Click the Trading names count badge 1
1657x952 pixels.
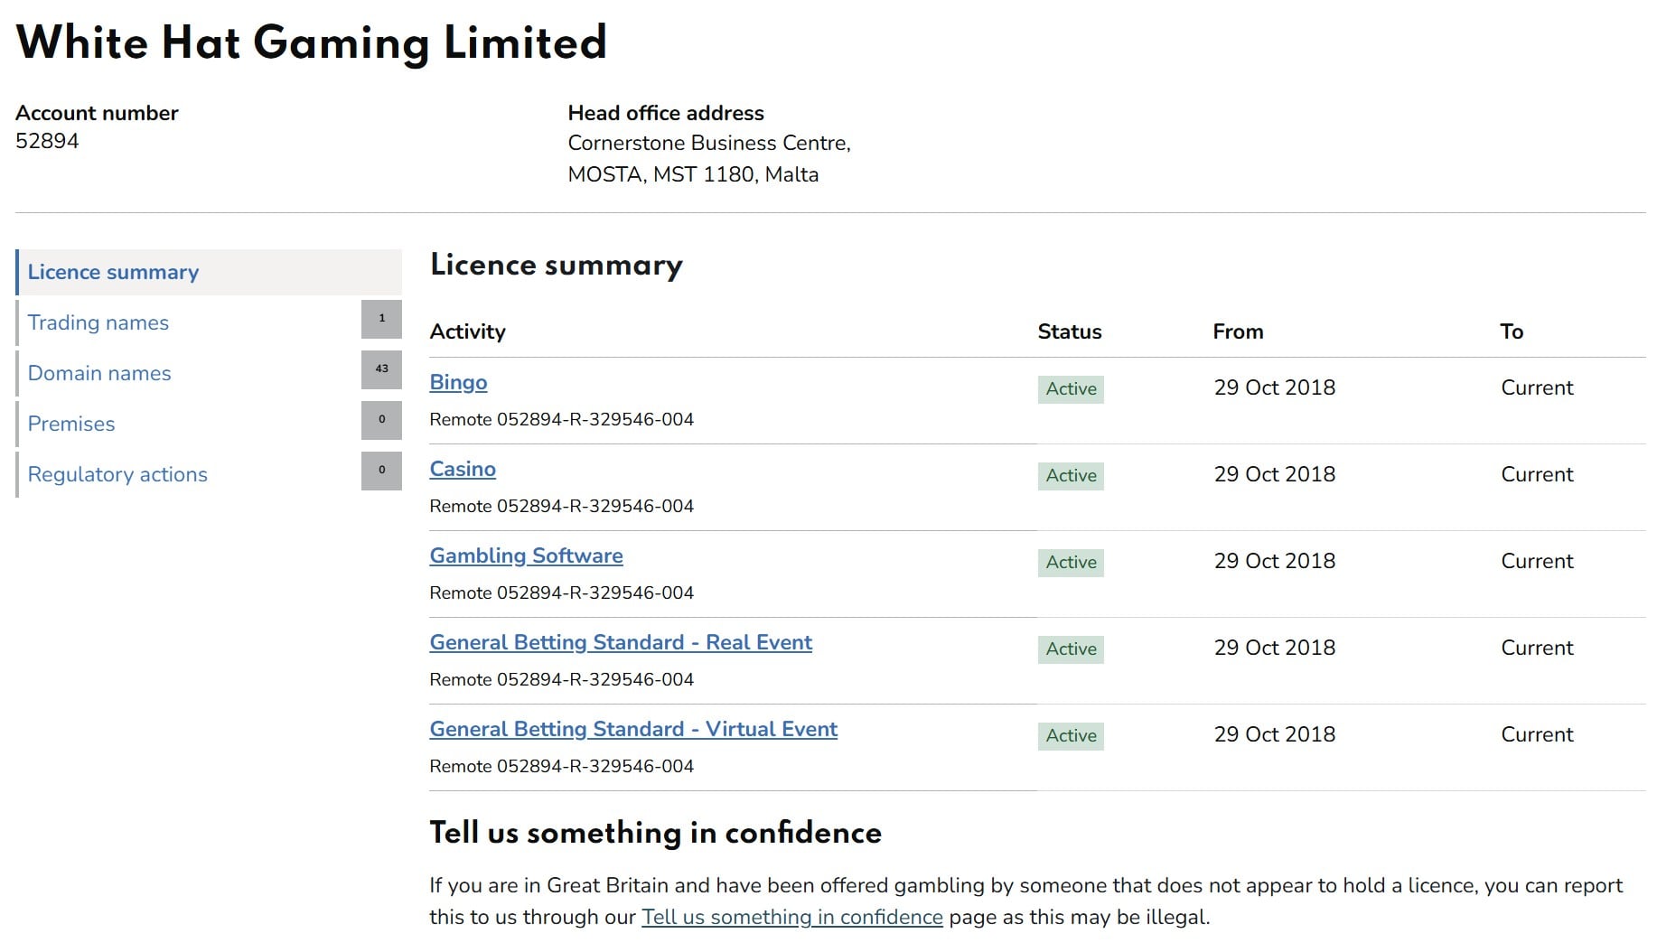click(x=381, y=319)
